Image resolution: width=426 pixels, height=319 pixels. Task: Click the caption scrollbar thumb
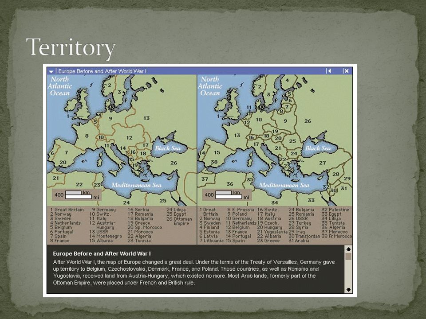point(349,257)
